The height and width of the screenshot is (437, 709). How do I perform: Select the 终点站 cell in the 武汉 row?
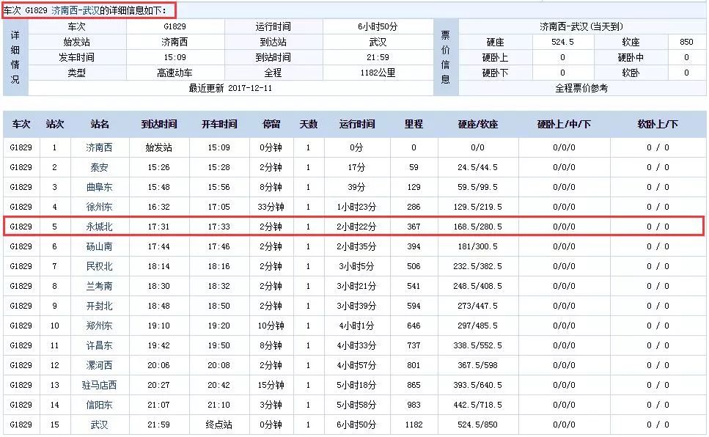click(218, 425)
